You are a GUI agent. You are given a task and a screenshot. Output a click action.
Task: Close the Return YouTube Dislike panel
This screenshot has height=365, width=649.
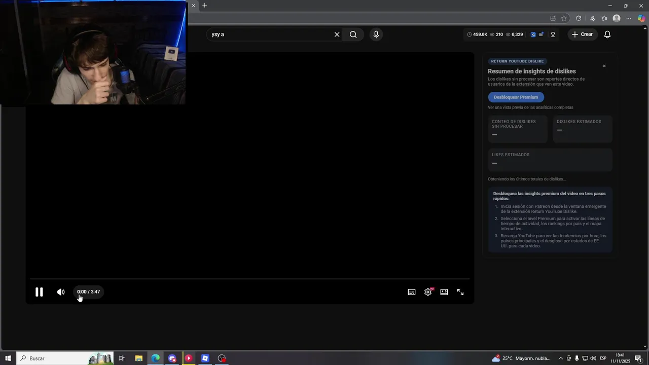604,66
